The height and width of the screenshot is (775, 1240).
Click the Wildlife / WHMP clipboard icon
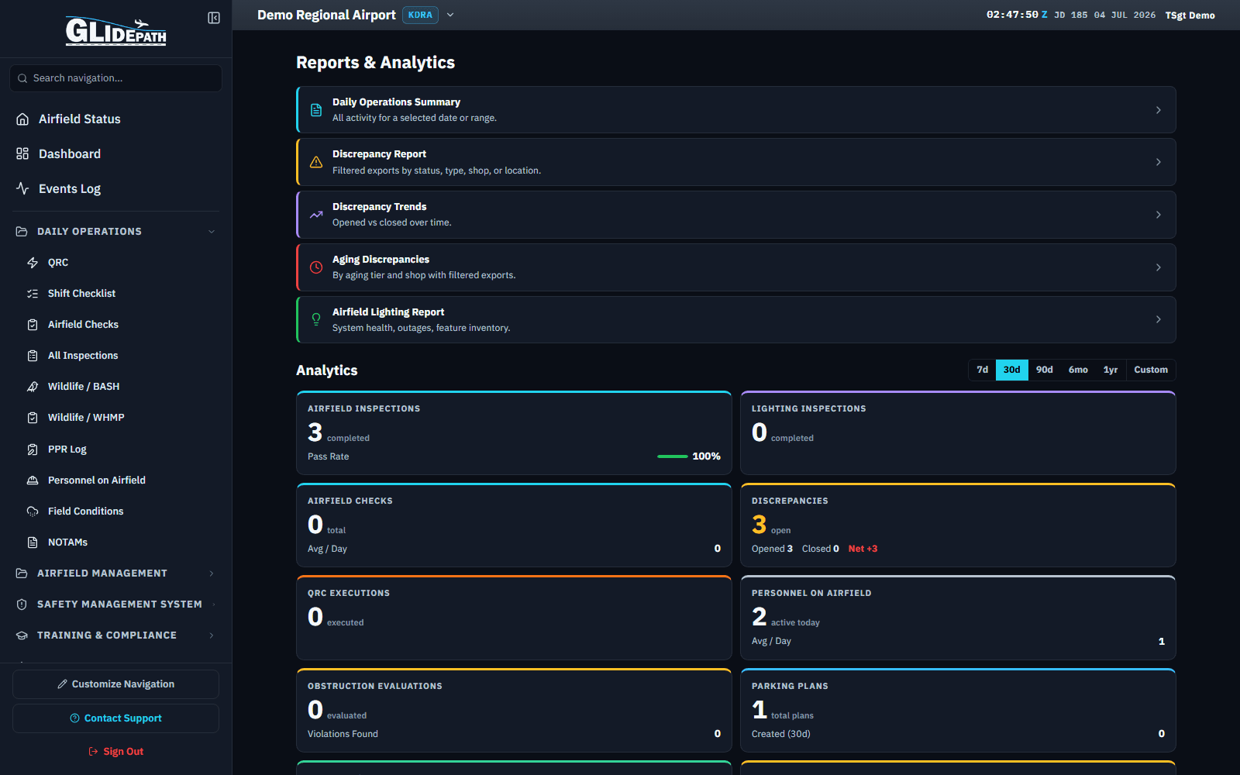(33, 418)
